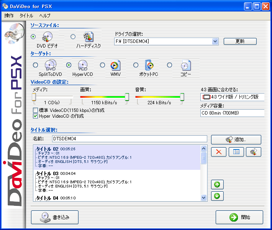Screen dimensions: 272x230
Task: Click タイトル 03 字幕 line
Action: click(x=46, y=191)
